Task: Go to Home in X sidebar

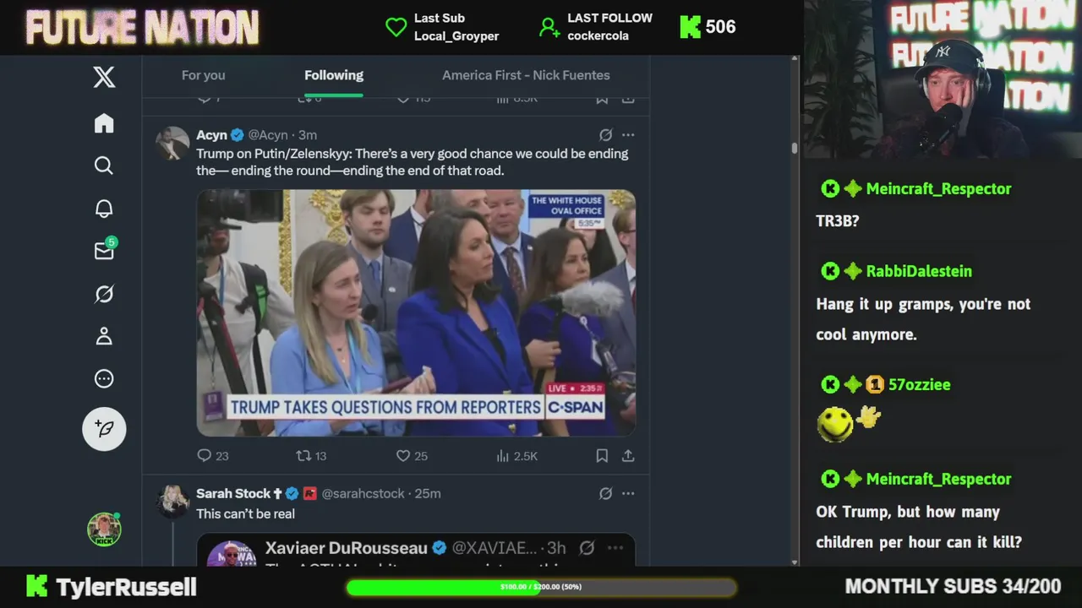Action: [104, 123]
